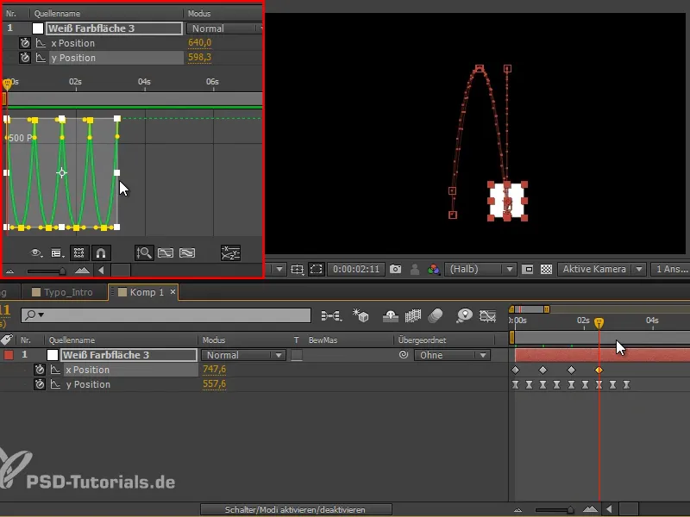
Task: Toggle the snap magnet in Graph Editor
Action: click(x=101, y=252)
